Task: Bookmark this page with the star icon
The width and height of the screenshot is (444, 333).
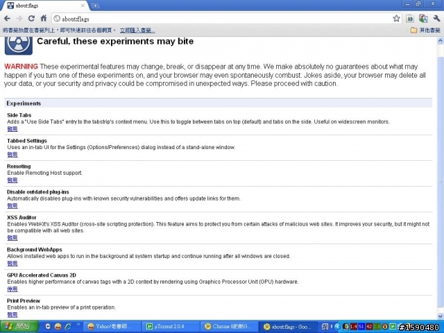Action: pyautogui.click(x=396, y=19)
